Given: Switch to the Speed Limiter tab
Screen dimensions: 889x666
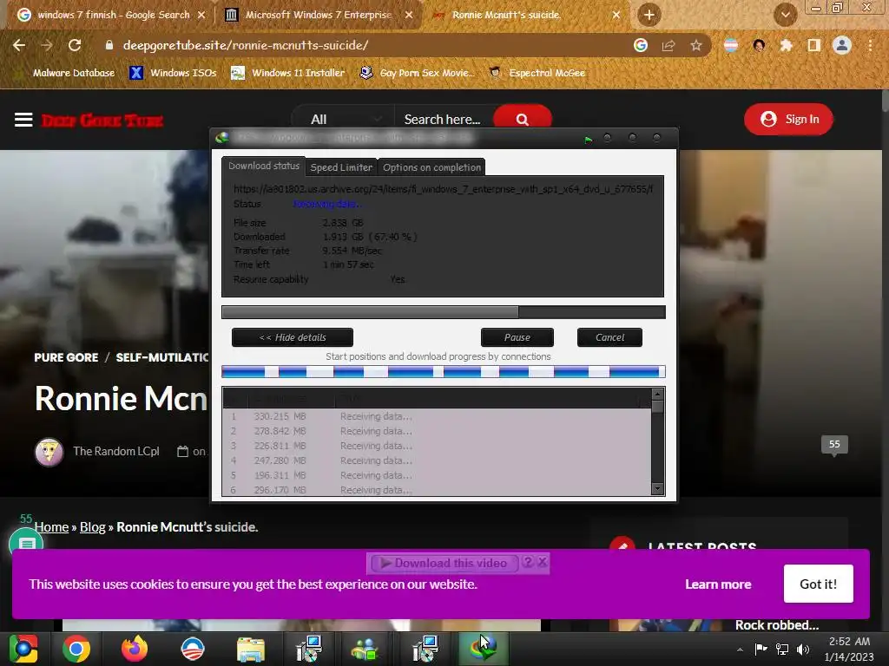Looking at the screenshot, I should (341, 167).
